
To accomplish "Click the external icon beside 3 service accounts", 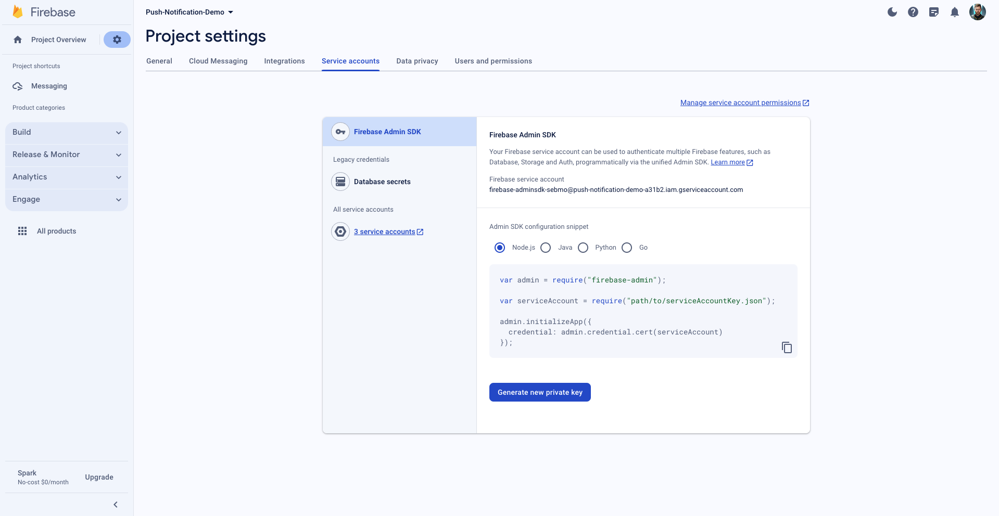I will (420, 232).
